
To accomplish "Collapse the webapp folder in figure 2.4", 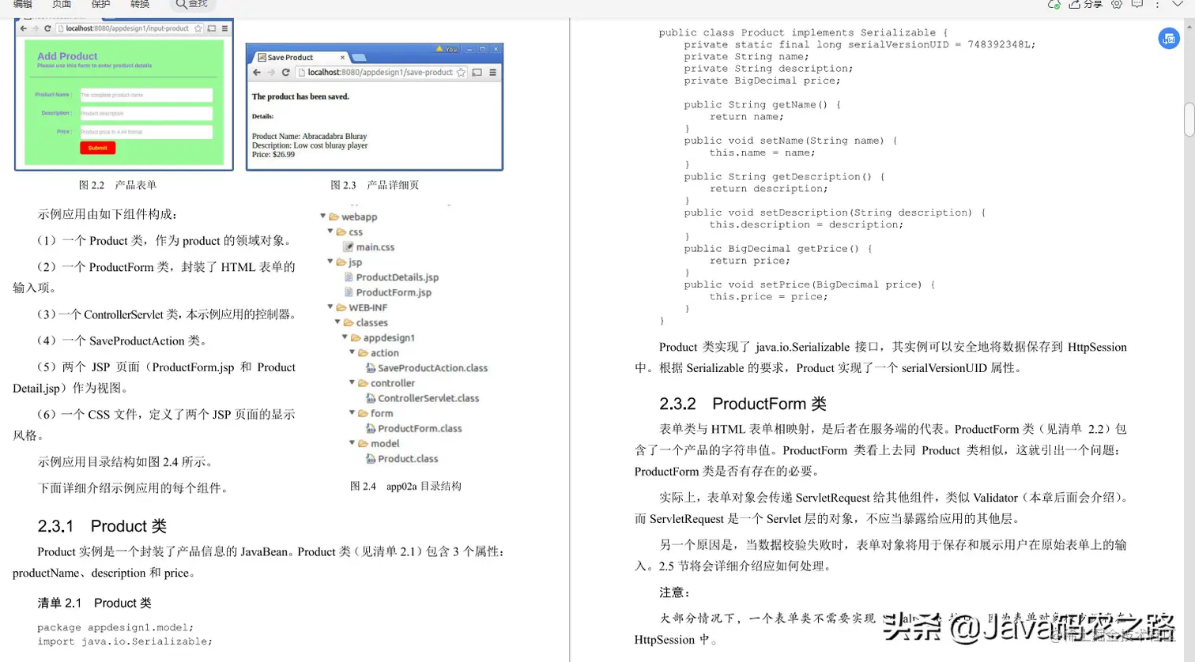I will click(x=322, y=216).
